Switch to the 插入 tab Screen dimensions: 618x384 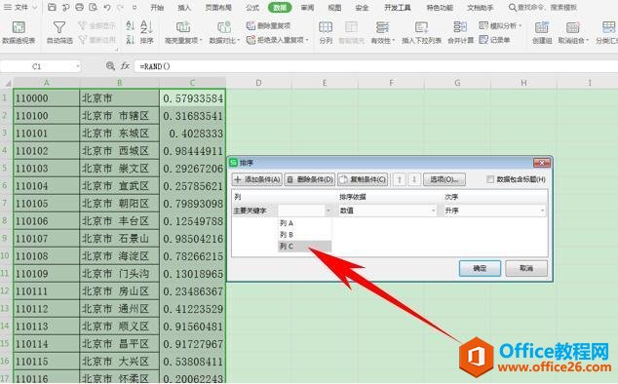(x=184, y=8)
